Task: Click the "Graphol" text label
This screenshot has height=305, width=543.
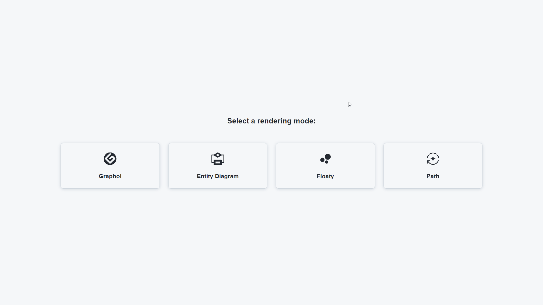Action: pyautogui.click(x=110, y=176)
